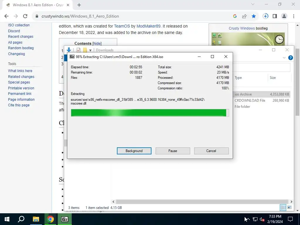
Task: Open Cite this page link
Action: (19, 105)
